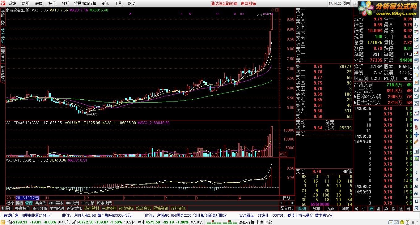Zoom in chart with the + button

click(x=282, y=203)
